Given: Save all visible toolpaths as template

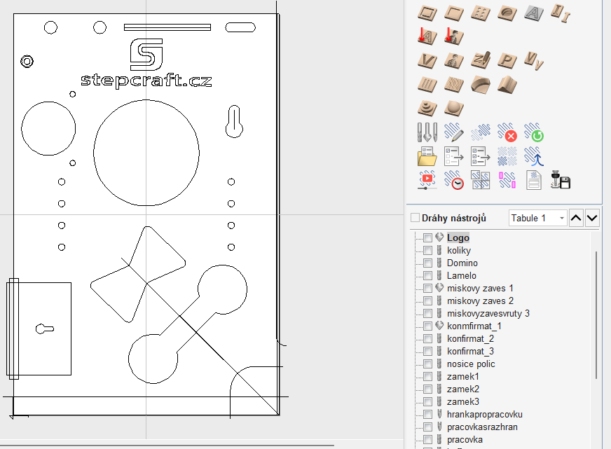Looking at the screenshot, I should click(x=481, y=156).
